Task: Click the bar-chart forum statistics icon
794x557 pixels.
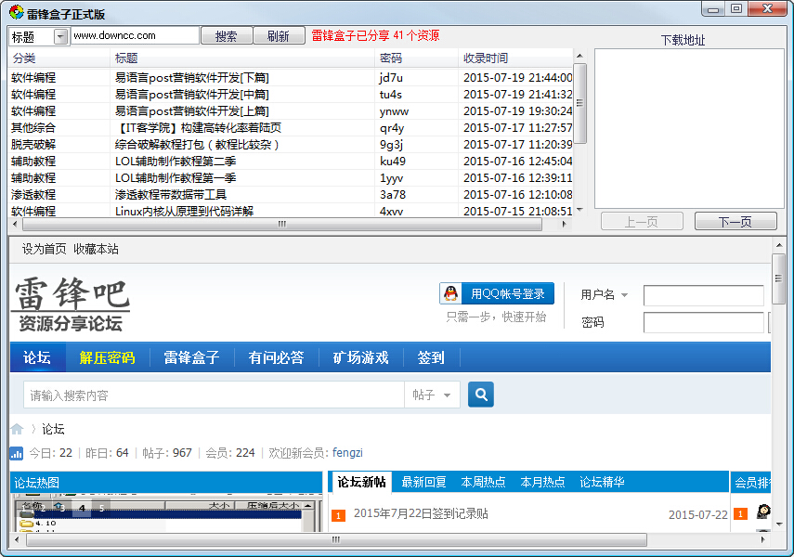Action: point(16,452)
